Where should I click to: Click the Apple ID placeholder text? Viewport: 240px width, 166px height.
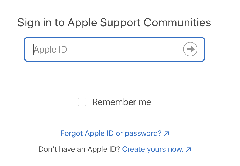(x=51, y=50)
